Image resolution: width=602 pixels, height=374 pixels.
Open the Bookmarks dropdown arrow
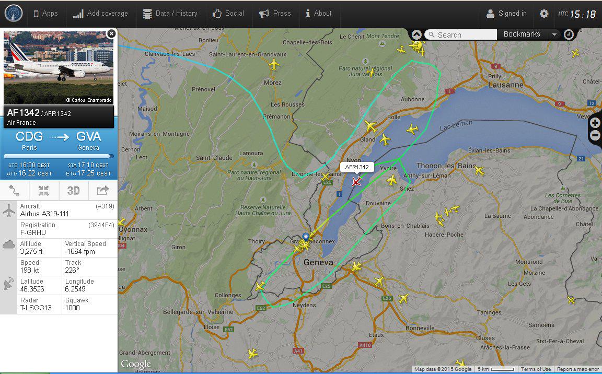[x=554, y=34]
